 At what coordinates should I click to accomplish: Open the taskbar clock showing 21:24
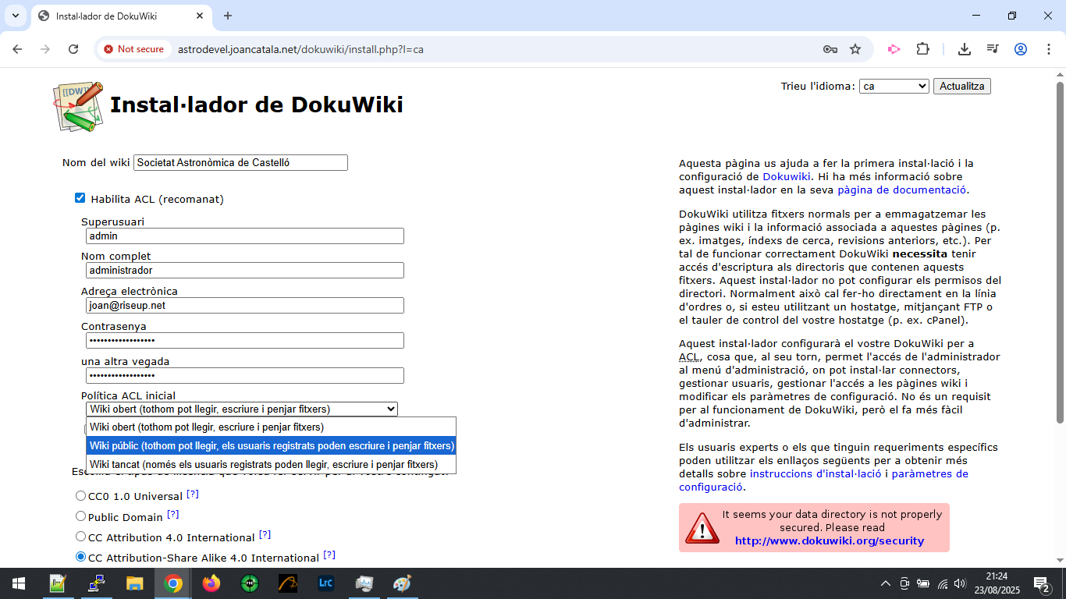[x=996, y=583]
